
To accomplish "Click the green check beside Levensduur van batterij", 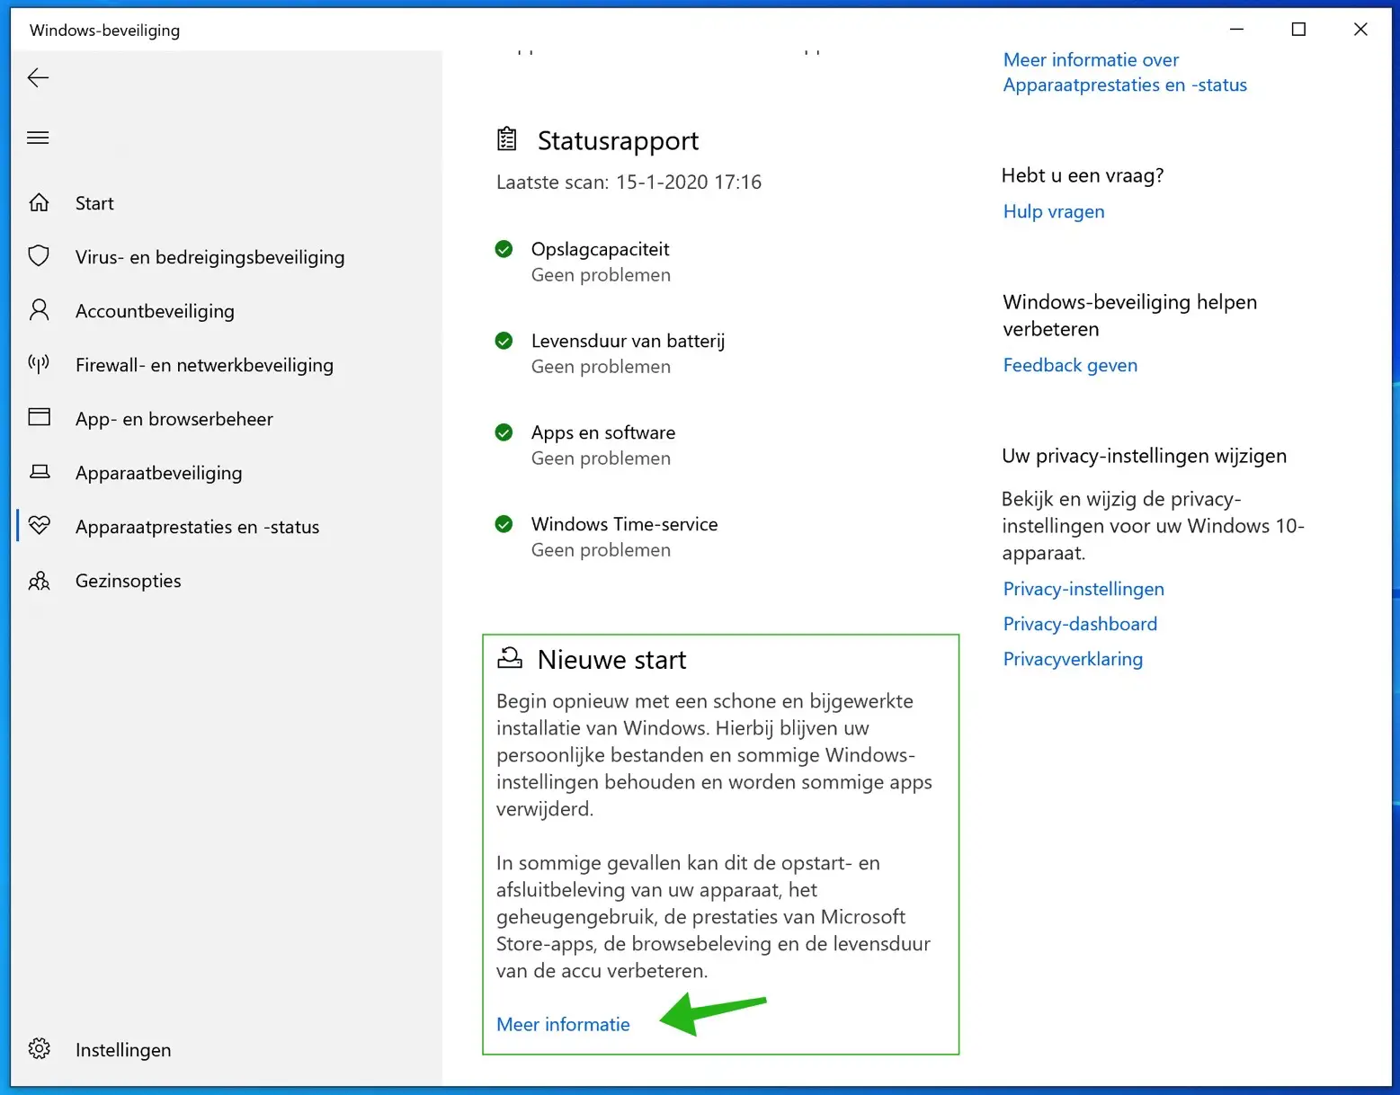I will [504, 341].
